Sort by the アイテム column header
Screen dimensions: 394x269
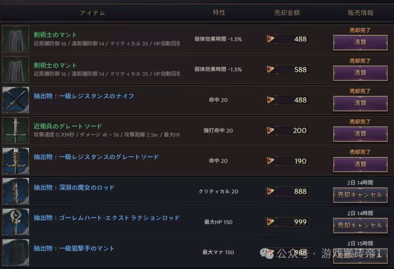(x=92, y=13)
